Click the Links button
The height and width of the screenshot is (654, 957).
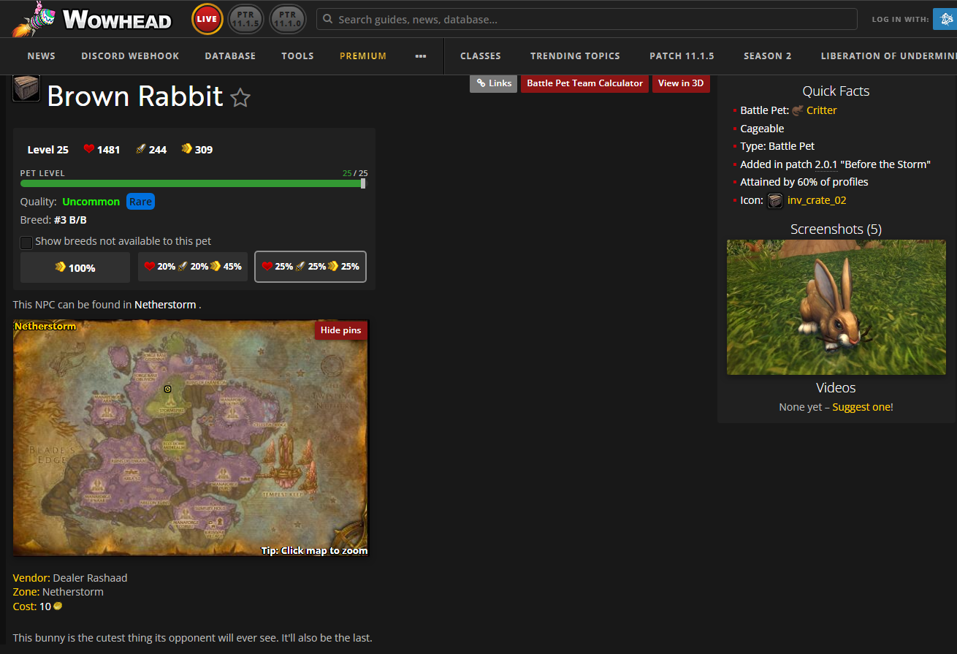494,83
